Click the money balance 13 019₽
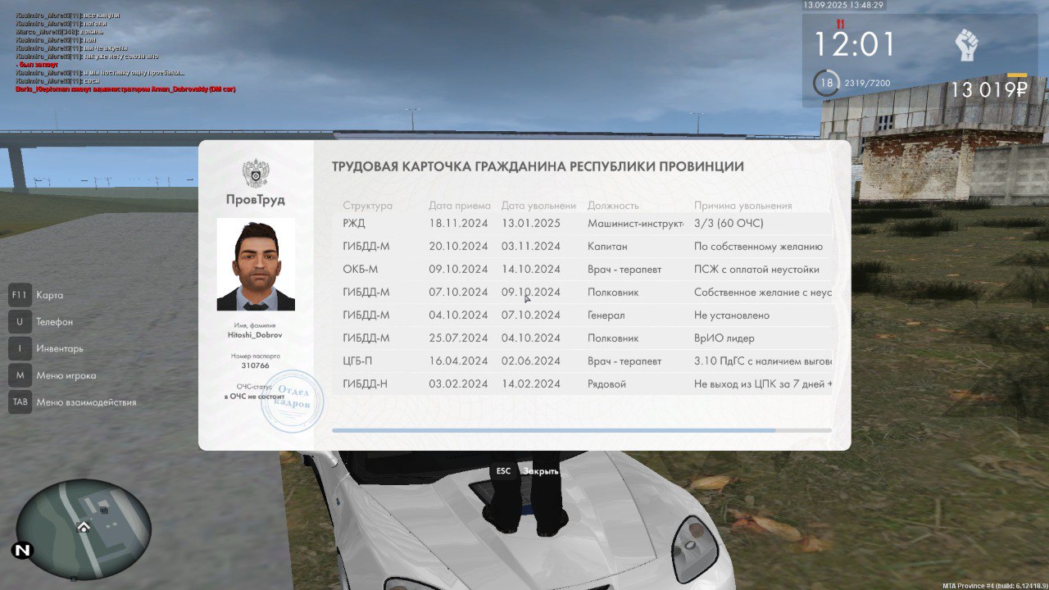 tap(988, 89)
